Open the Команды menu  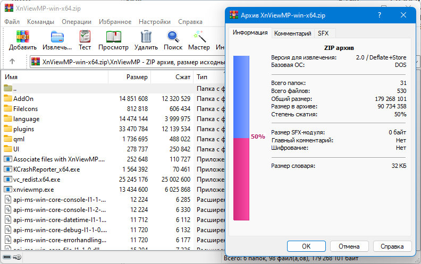point(40,22)
